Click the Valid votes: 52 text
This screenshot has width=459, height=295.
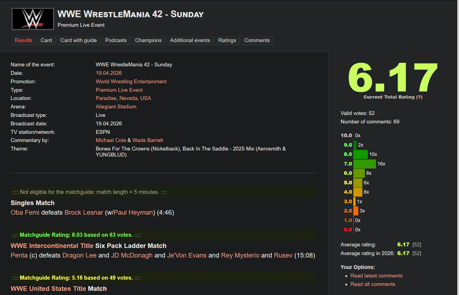pos(357,113)
